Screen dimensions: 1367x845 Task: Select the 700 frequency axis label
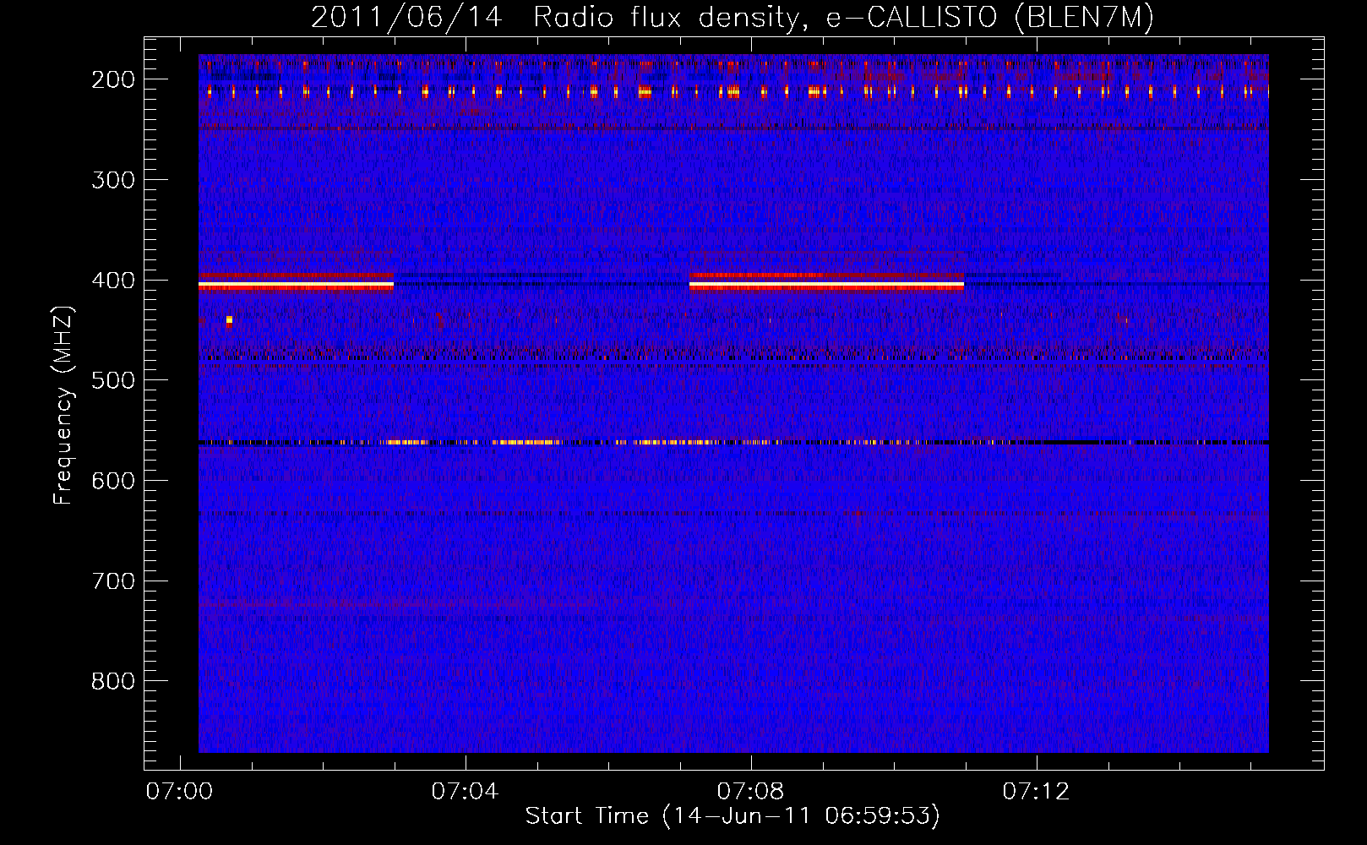tap(113, 581)
